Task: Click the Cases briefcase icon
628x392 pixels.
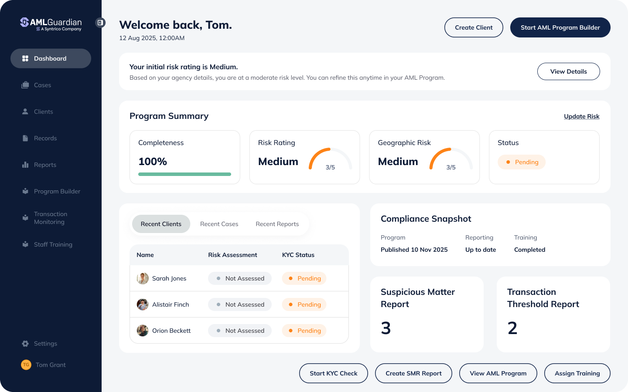Action: coord(25,85)
